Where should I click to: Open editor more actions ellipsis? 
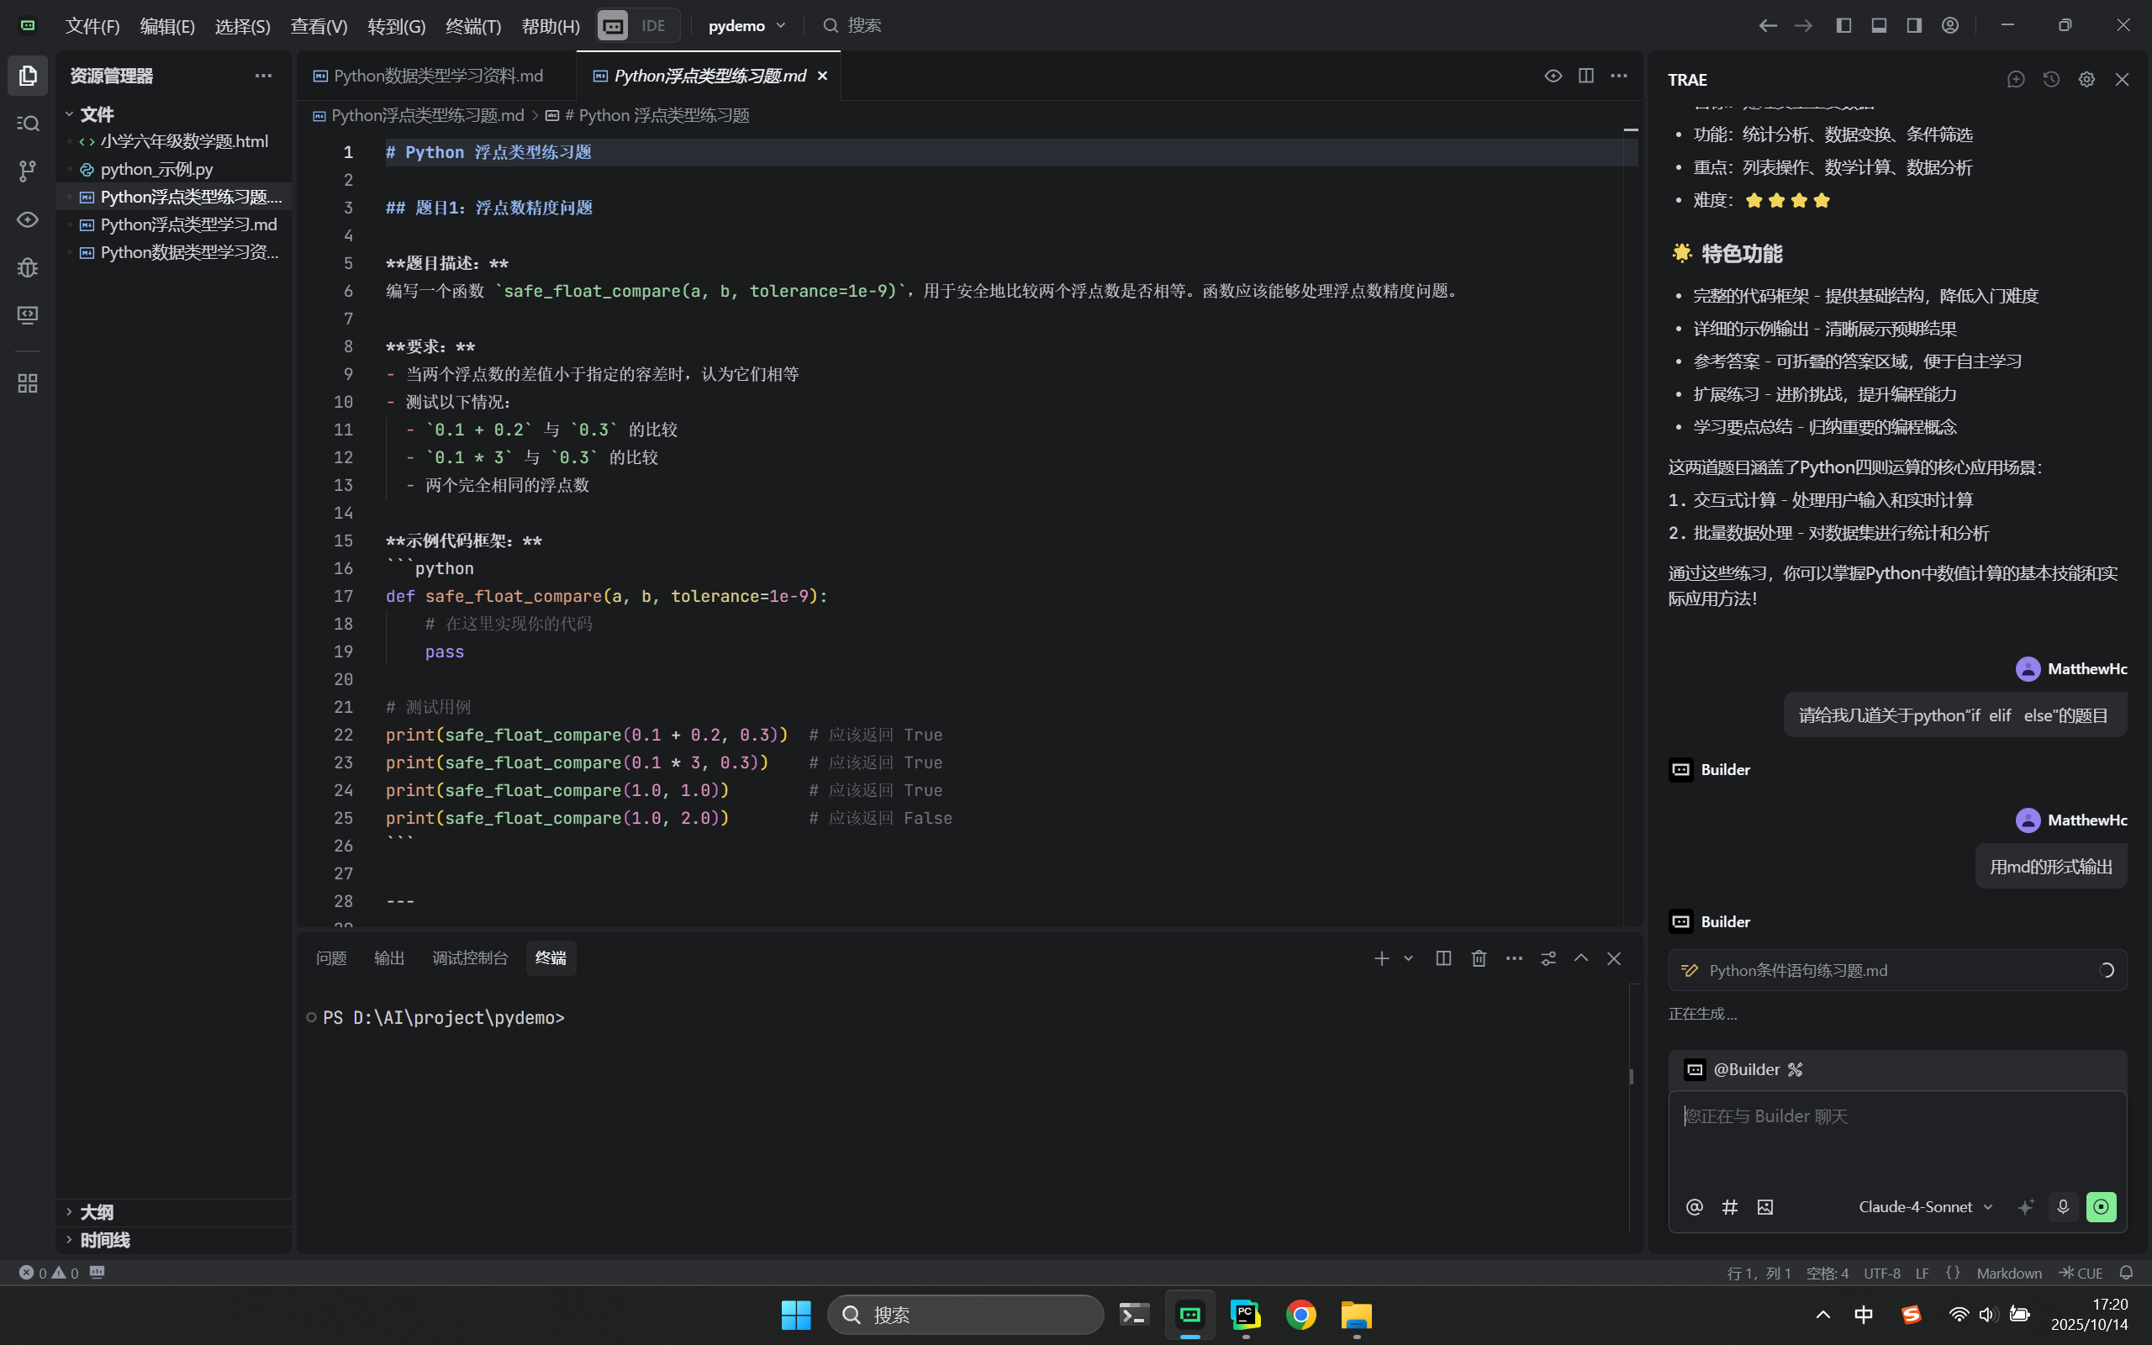[x=1618, y=76]
